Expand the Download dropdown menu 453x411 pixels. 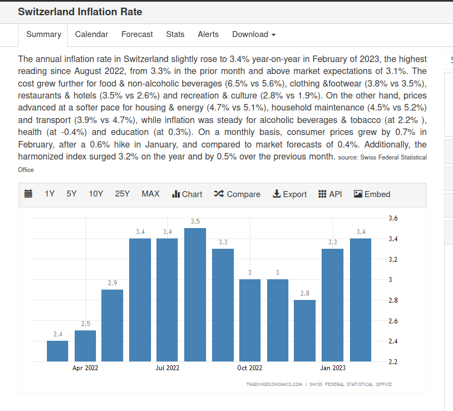pyautogui.click(x=253, y=34)
